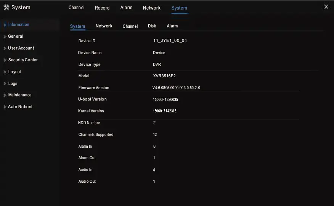
Task: Close the System settings window
Action: [x=326, y=7]
